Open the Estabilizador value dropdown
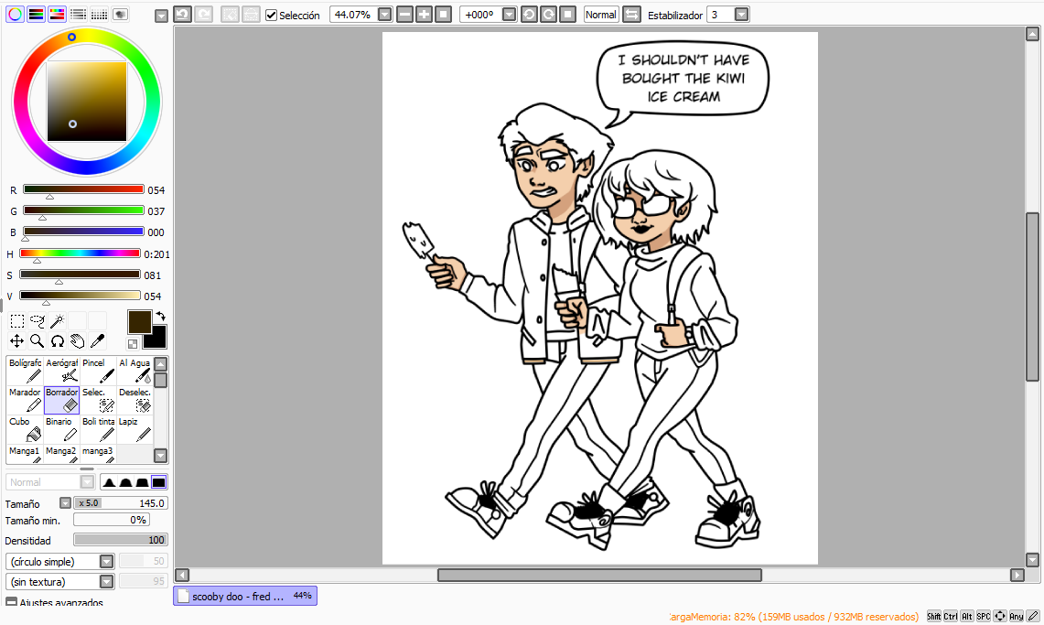The width and height of the screenshot is (1044, 625). (741, 15)
